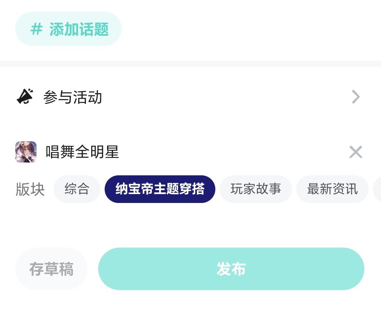Click the blank gap between 存草稿 and 发布
Image resolution: width=381 pixels, height=311 pixels.
point(93,269)
